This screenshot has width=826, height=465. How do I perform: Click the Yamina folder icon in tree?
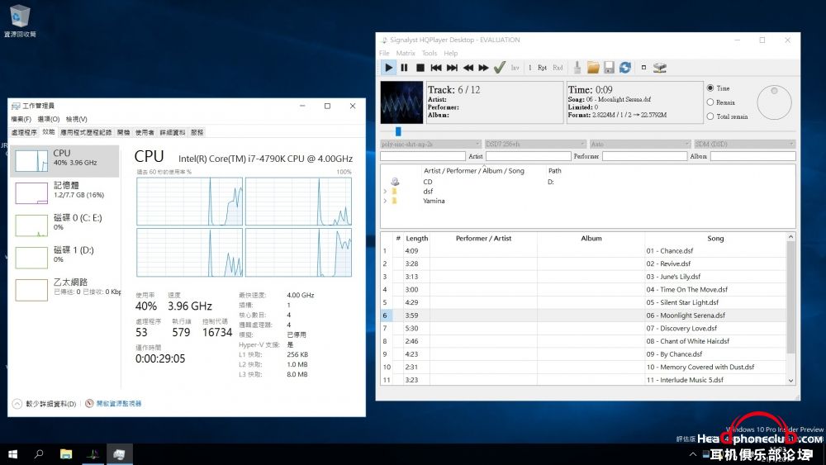(x=394, y=201)
